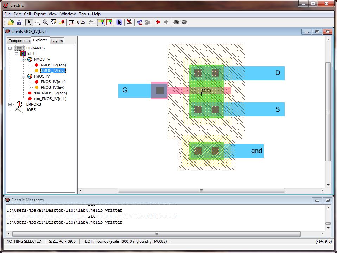The width and height of the screenshot is (337, 253).
Task: Activate the Zoom magnifier tool
Action: pyautogui.click(x=45, y=22)
